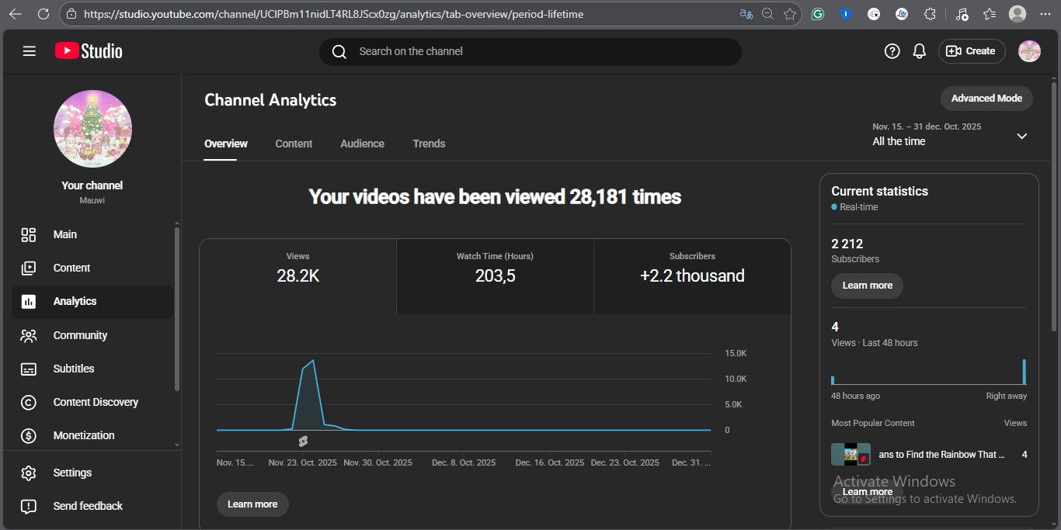
Task: Open the hamburger navigation menu
Action: [x=30, y=51]
